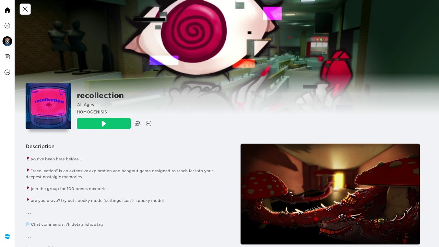Viewport: 439px width, 247px height.
Task: Open the ellipsis options next to Play button
Action: (149, 123)
